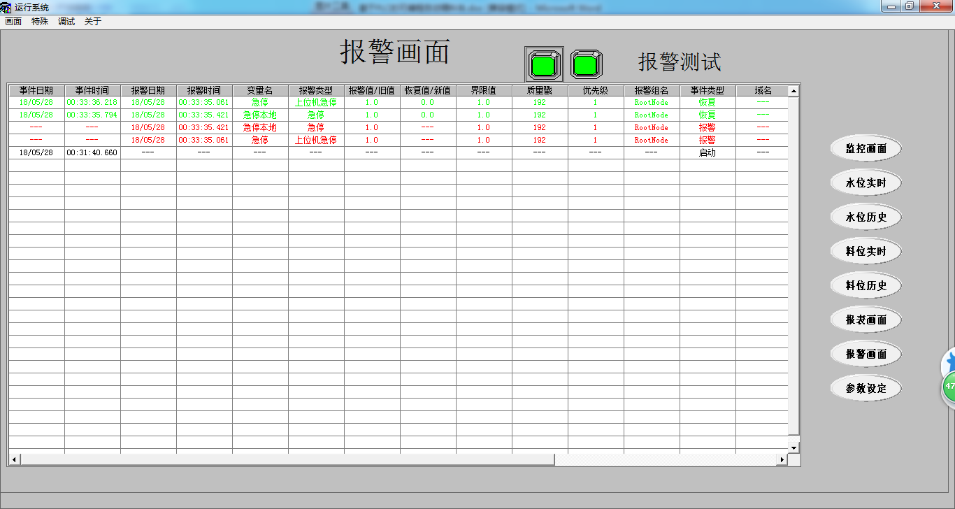Click the 启动 event type cell
Image resolution: width=955 pixels, height=509 pixels.
coord(708,152)
